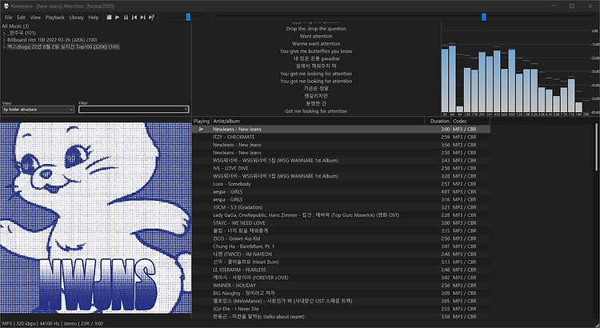The height and width of the screenshot is (328, 600).
Task: Select the Loco - Somebody track
Action: pos(341,184)
